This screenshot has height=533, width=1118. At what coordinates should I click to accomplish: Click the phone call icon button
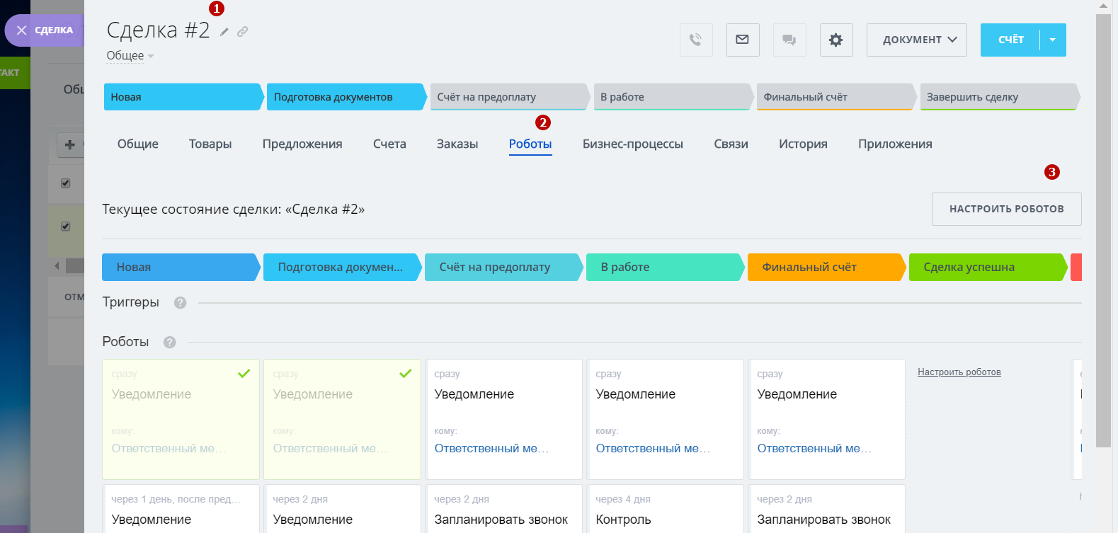696,40
